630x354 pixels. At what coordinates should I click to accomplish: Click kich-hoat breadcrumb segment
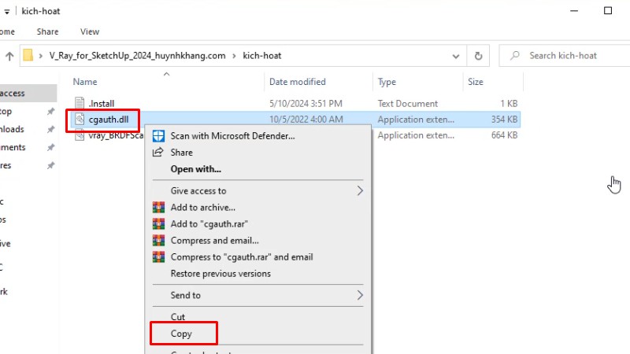pos(262,56)
